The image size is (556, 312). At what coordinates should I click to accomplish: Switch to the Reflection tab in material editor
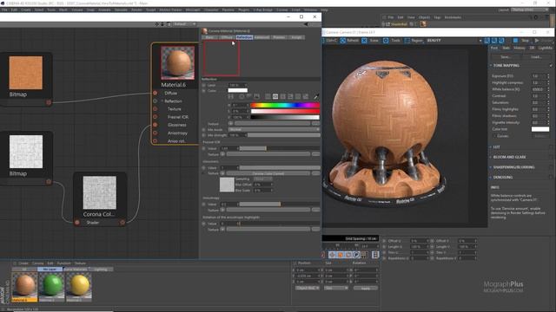click(244, 37)
